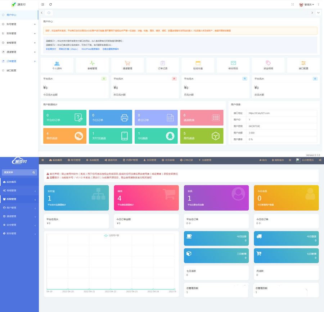This screenshot has height=312, width=324.
Task: Click the fullscreen icon beside 管理员 avatar
Action: pos(292,5)
